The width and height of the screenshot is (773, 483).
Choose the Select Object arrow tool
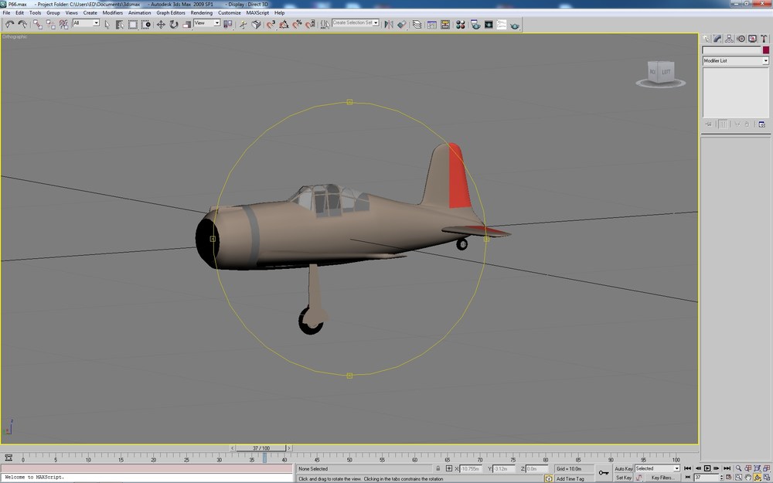(x=107, y=24)
